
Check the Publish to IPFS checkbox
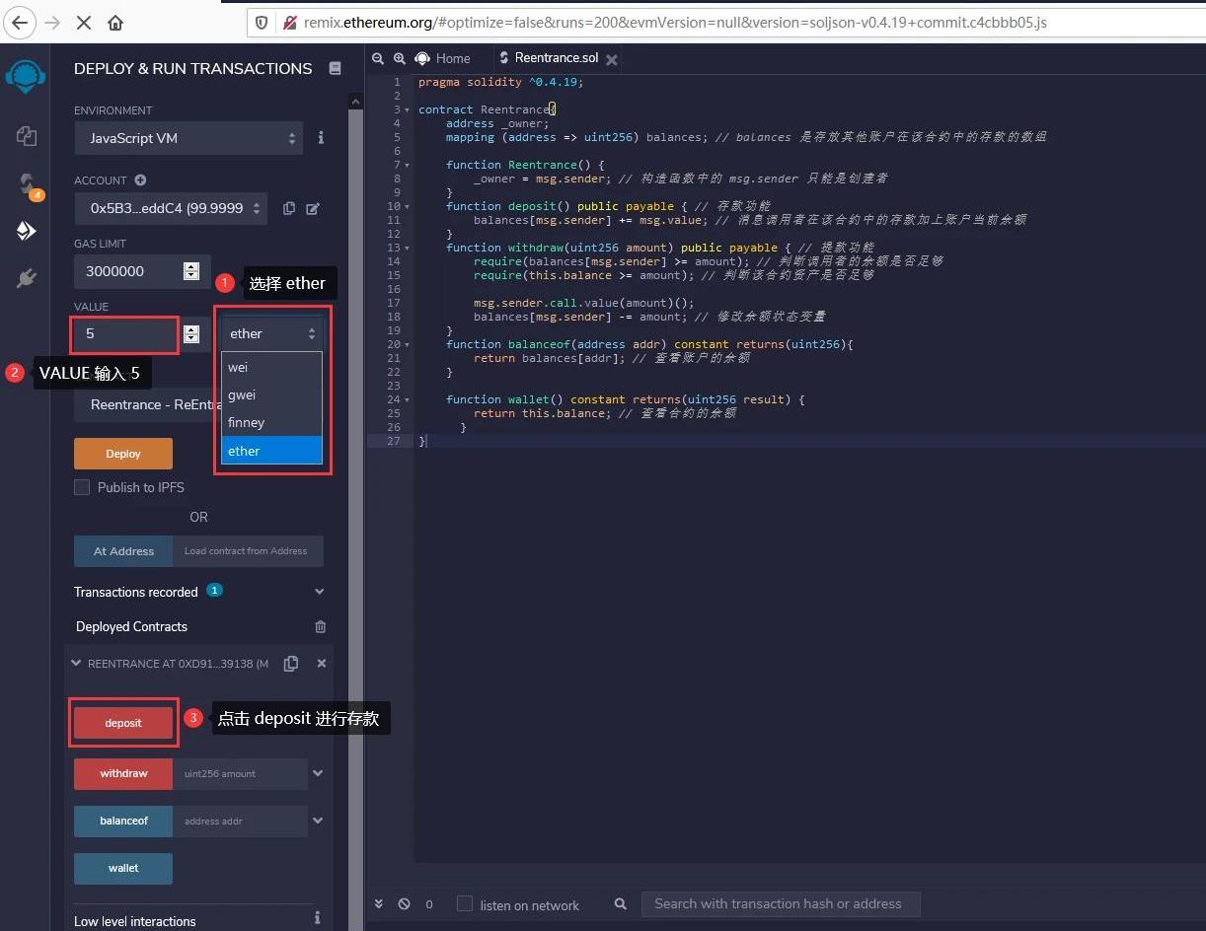coord(82,487)
